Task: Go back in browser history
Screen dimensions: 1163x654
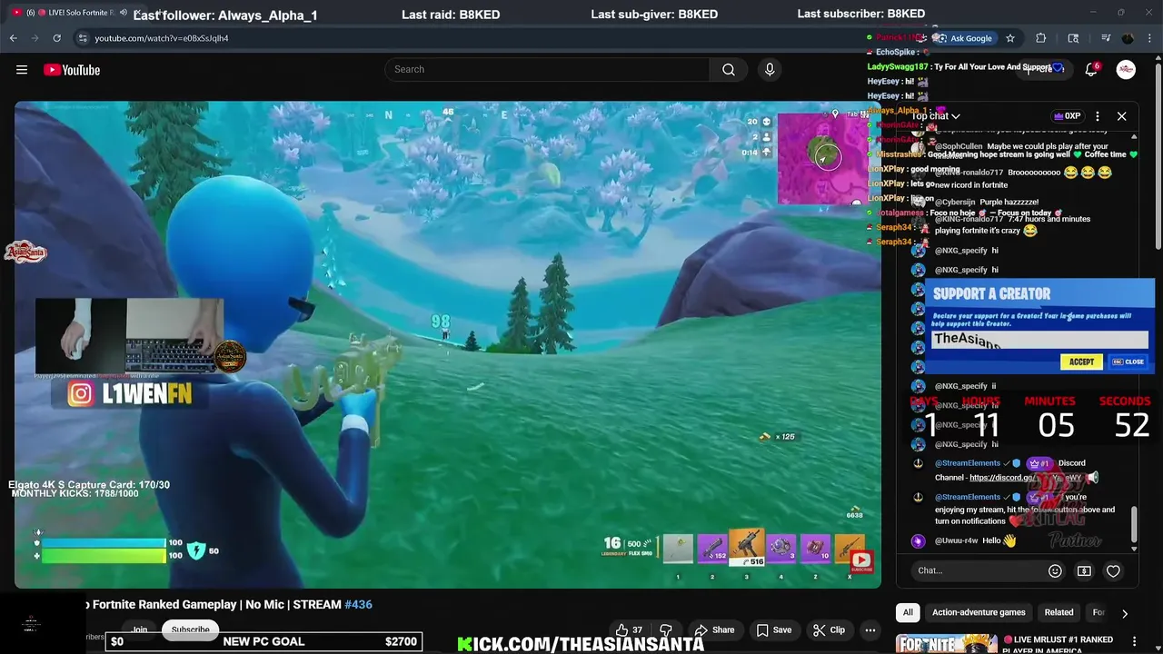Action: 14,38
